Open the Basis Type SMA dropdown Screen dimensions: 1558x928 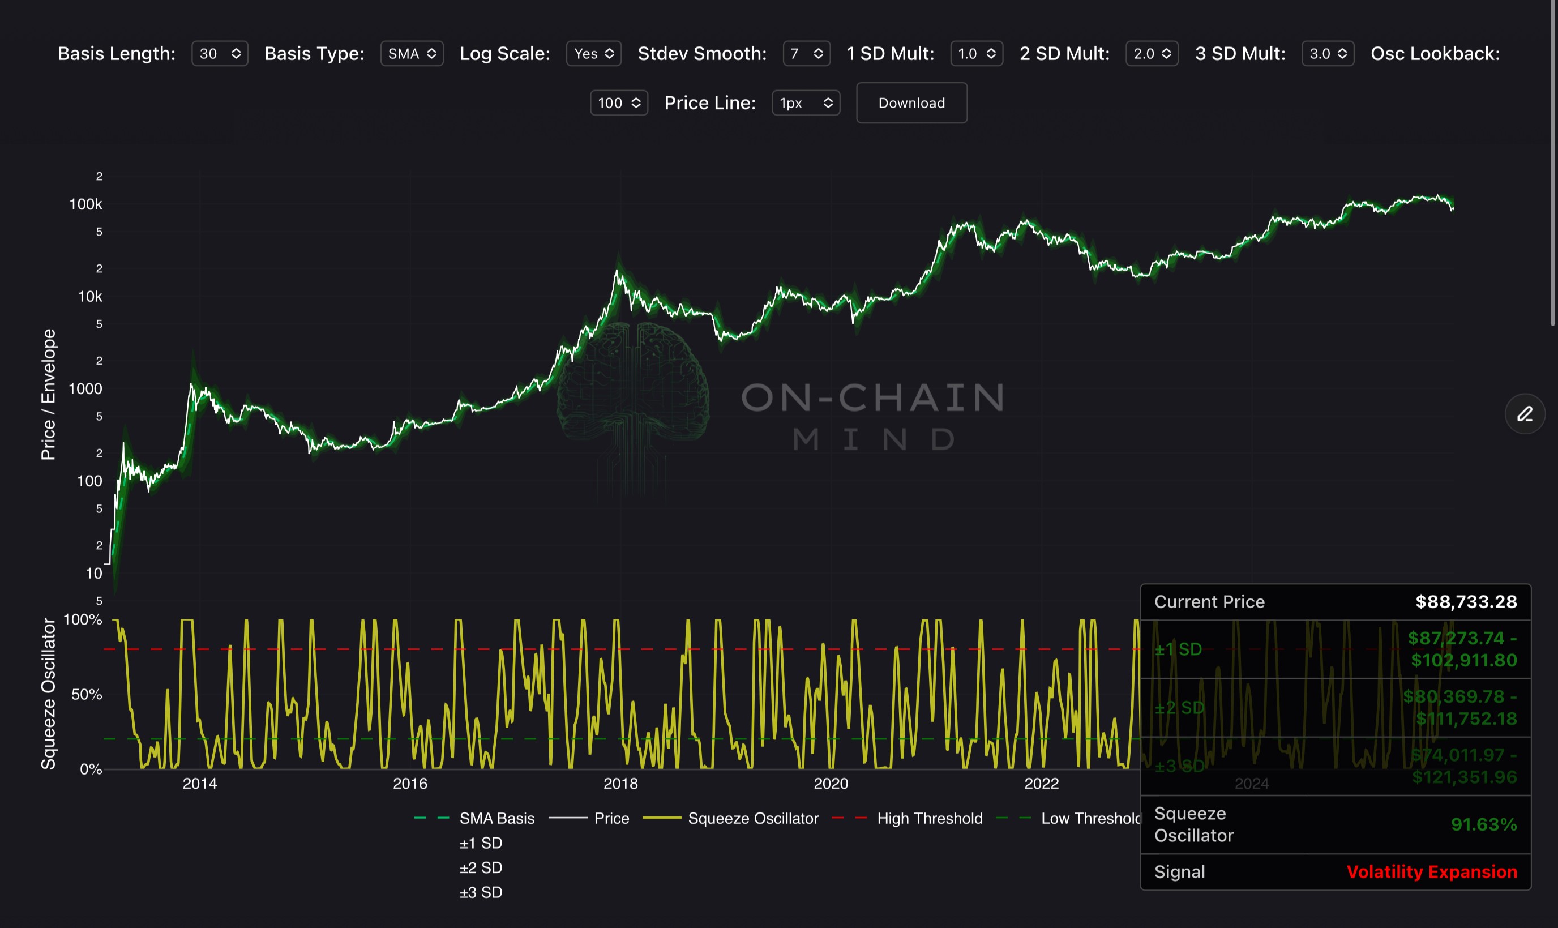pos(412,54)
